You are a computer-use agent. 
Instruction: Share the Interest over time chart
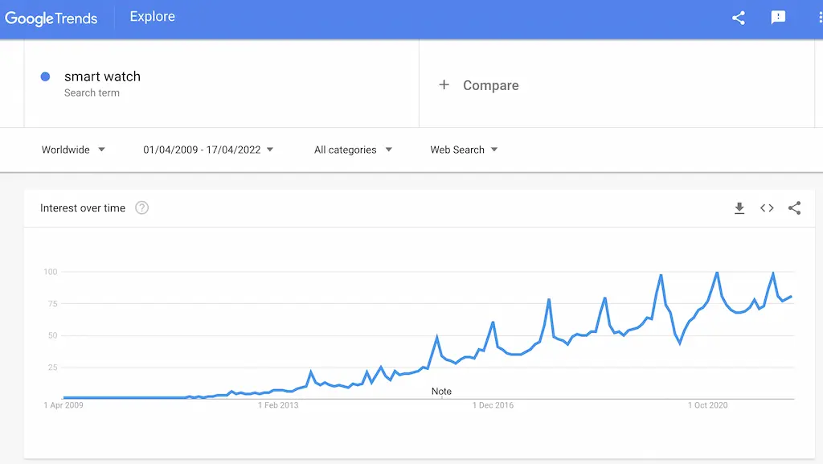coord(795,207)
